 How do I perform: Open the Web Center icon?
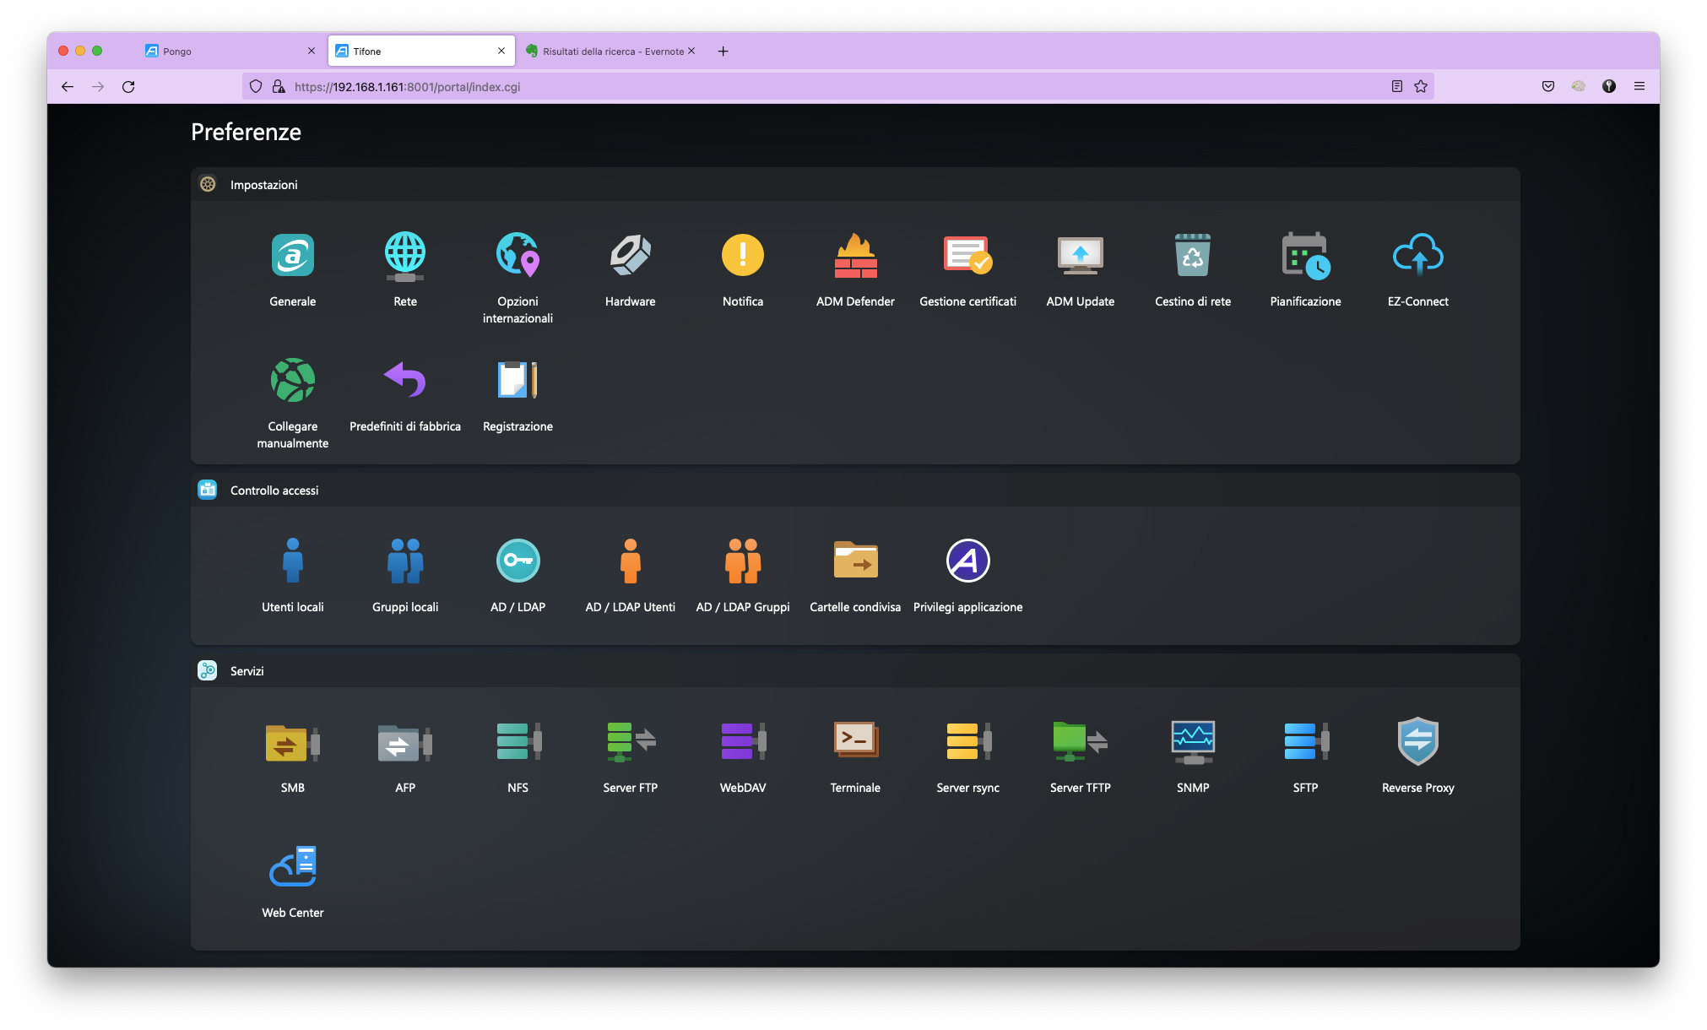click(x=293, y=867)
